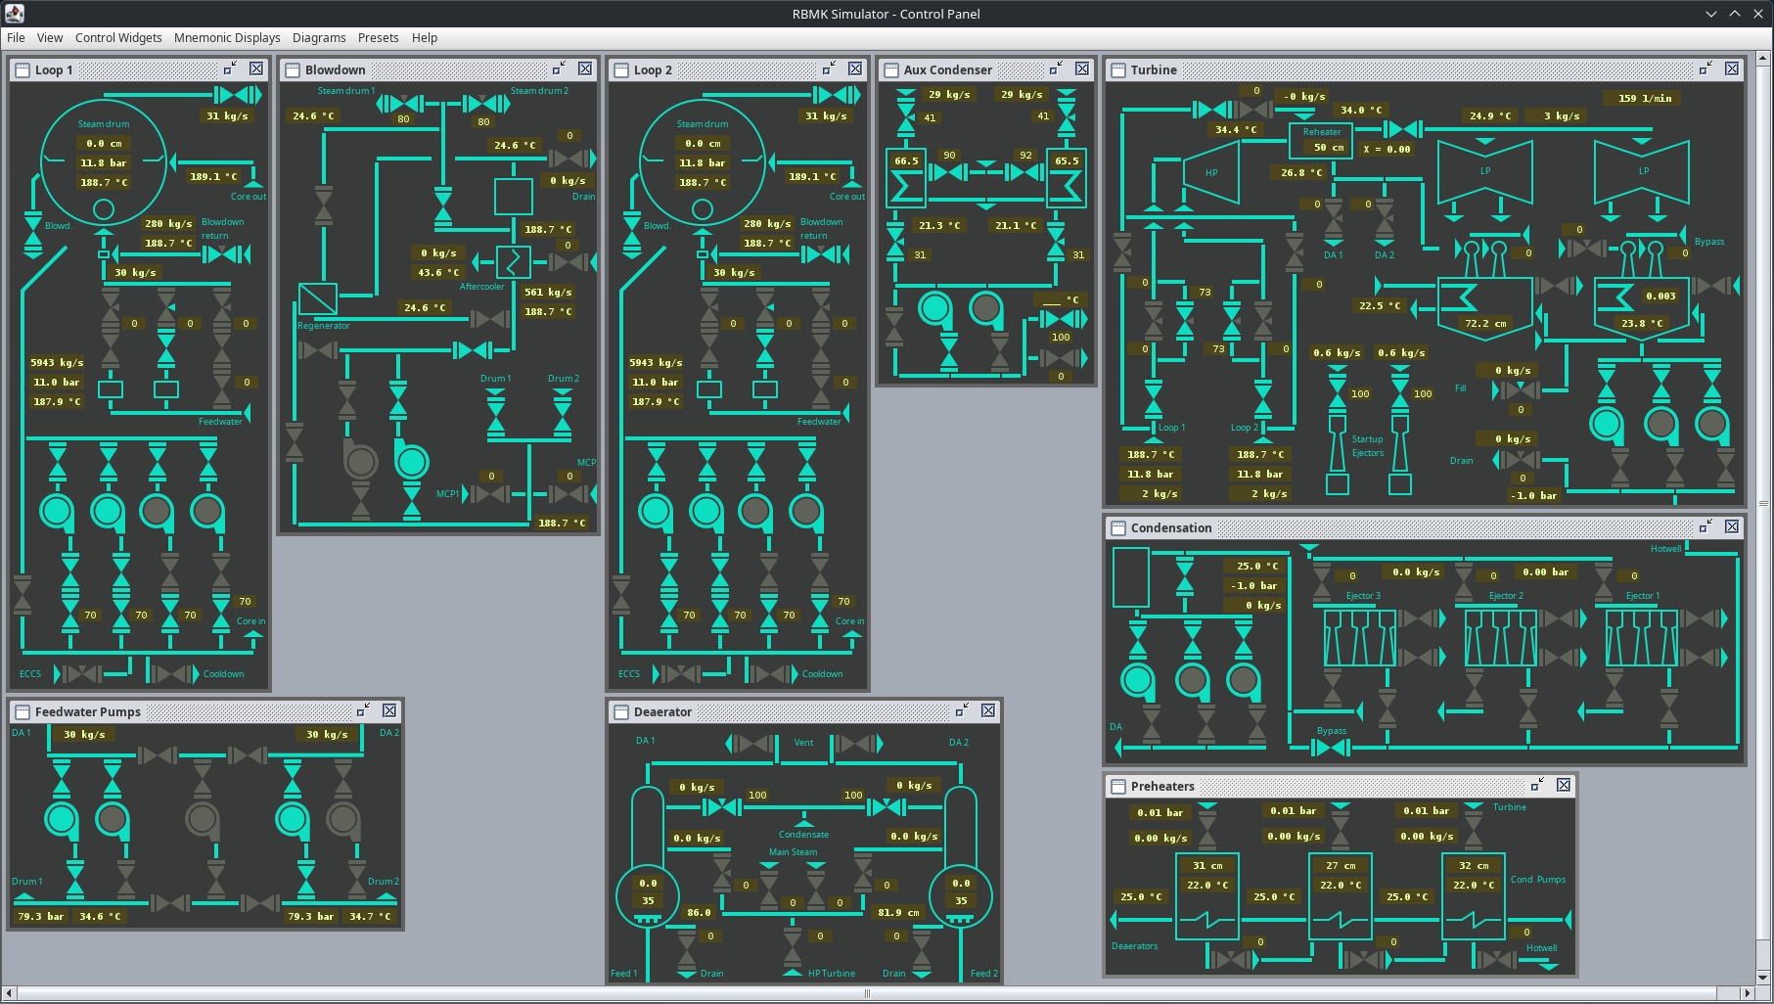1774x1004 pixels.
Task: Open the Deaerator window system menu icon
Action: coord(620,711)
